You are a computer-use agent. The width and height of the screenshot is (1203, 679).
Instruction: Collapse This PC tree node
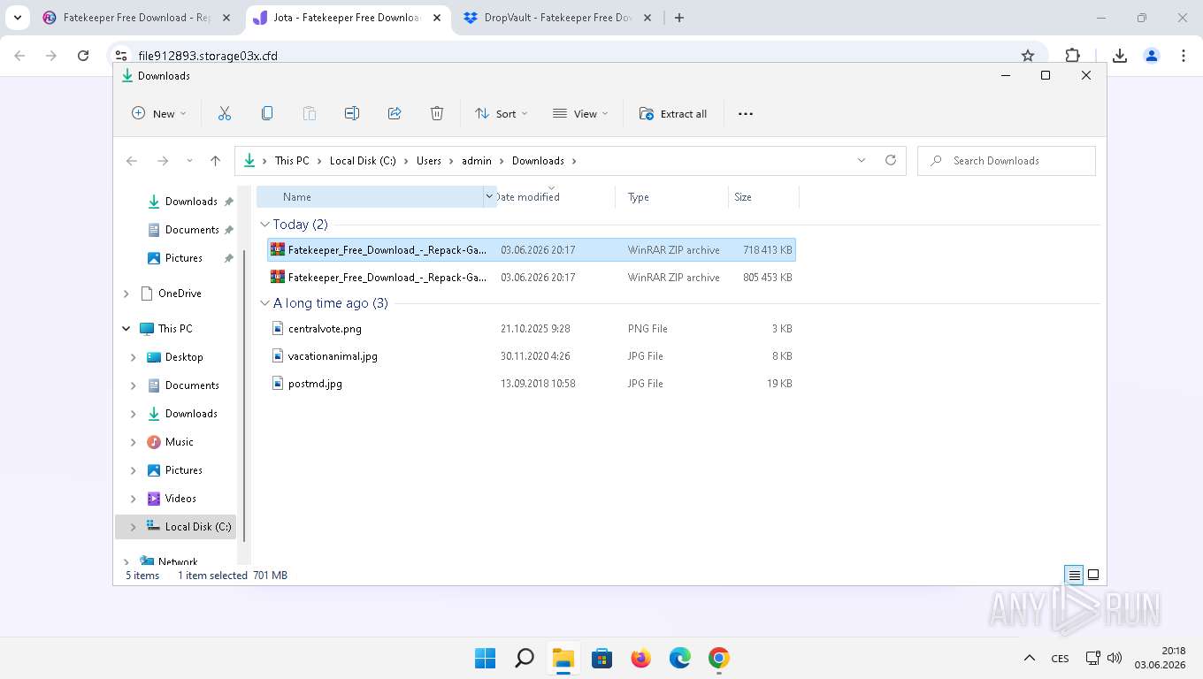click(x=126, y=329)
